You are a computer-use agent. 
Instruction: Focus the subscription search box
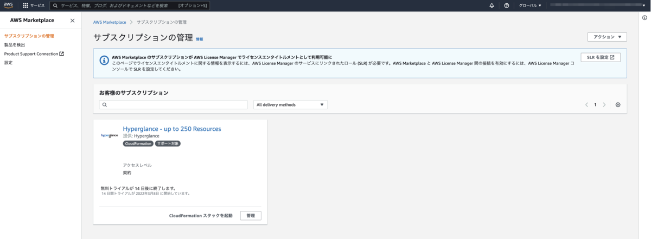pyautogui.click(x=173, y=105)
